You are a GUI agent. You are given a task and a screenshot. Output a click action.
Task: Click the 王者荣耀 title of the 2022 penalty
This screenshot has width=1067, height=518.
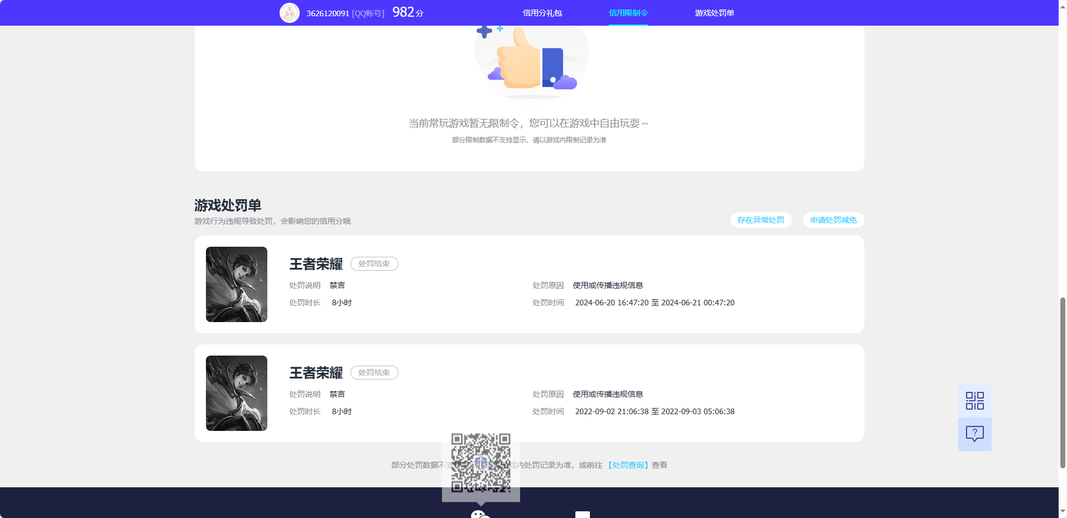[x=316, y=373]
